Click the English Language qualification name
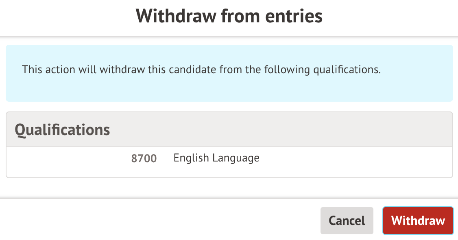 (216, 158)
